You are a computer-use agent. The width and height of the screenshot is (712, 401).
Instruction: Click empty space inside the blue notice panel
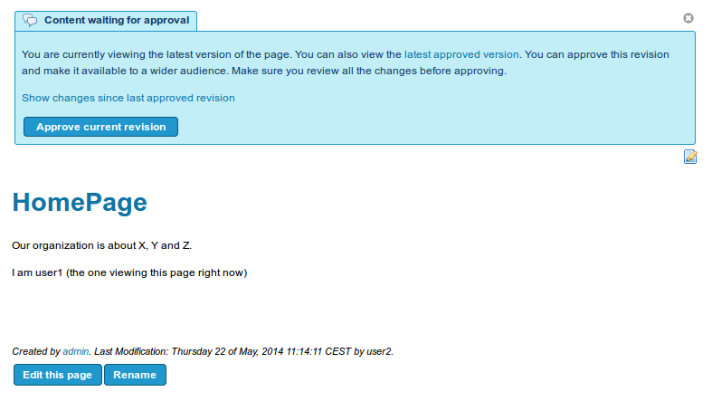tap(454, 118)
